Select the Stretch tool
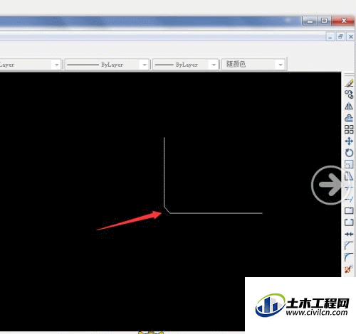 (x=349, y=176)
